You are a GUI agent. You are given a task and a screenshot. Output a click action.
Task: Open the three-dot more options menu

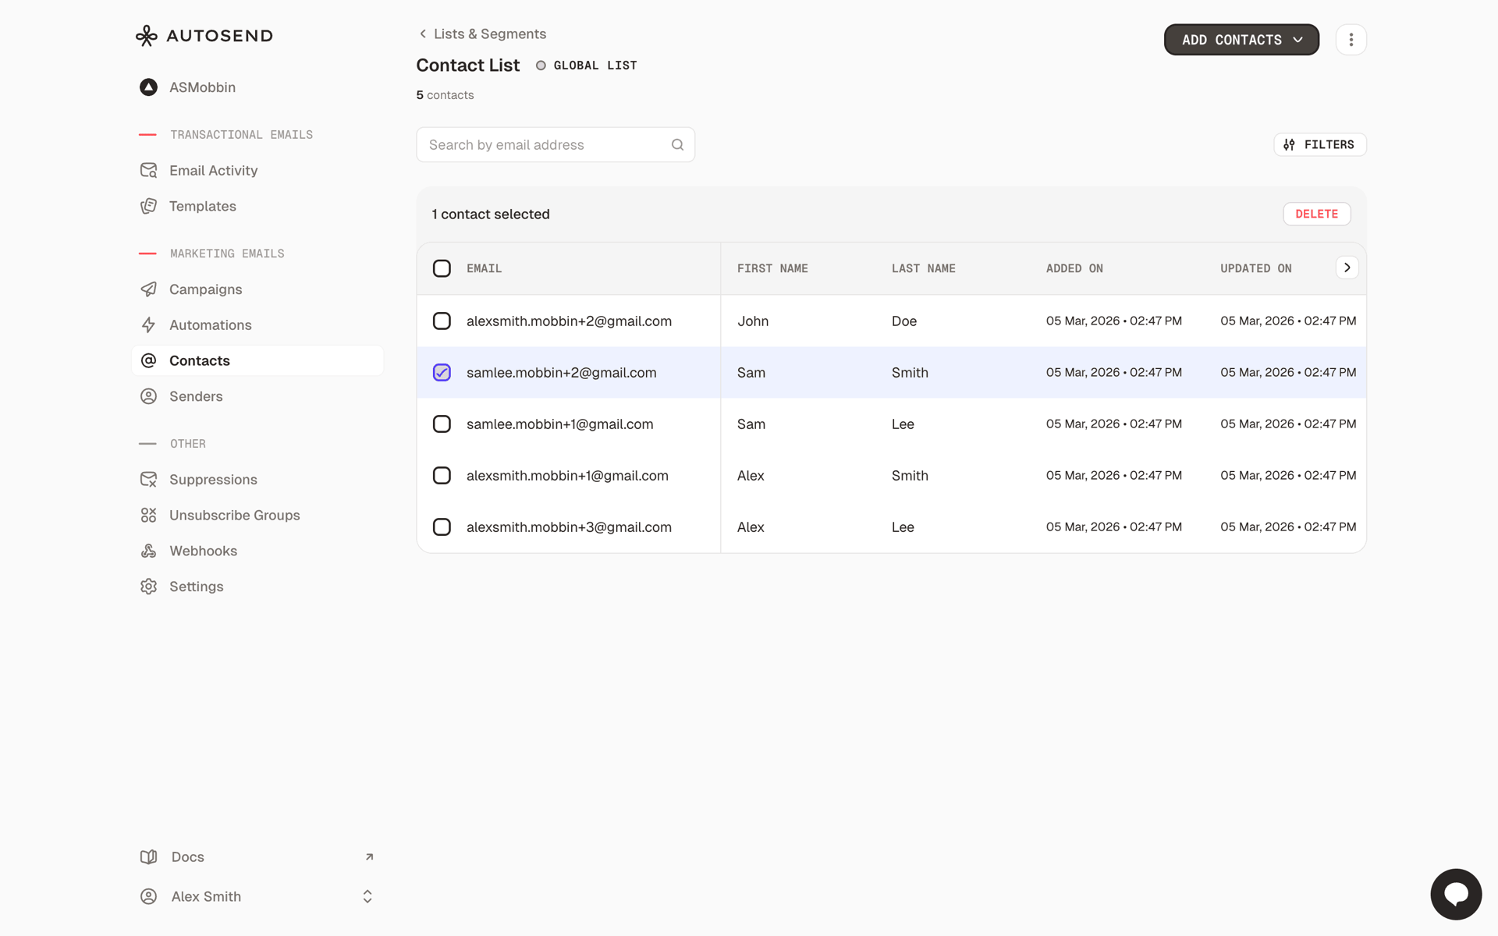click(1351, 40)
